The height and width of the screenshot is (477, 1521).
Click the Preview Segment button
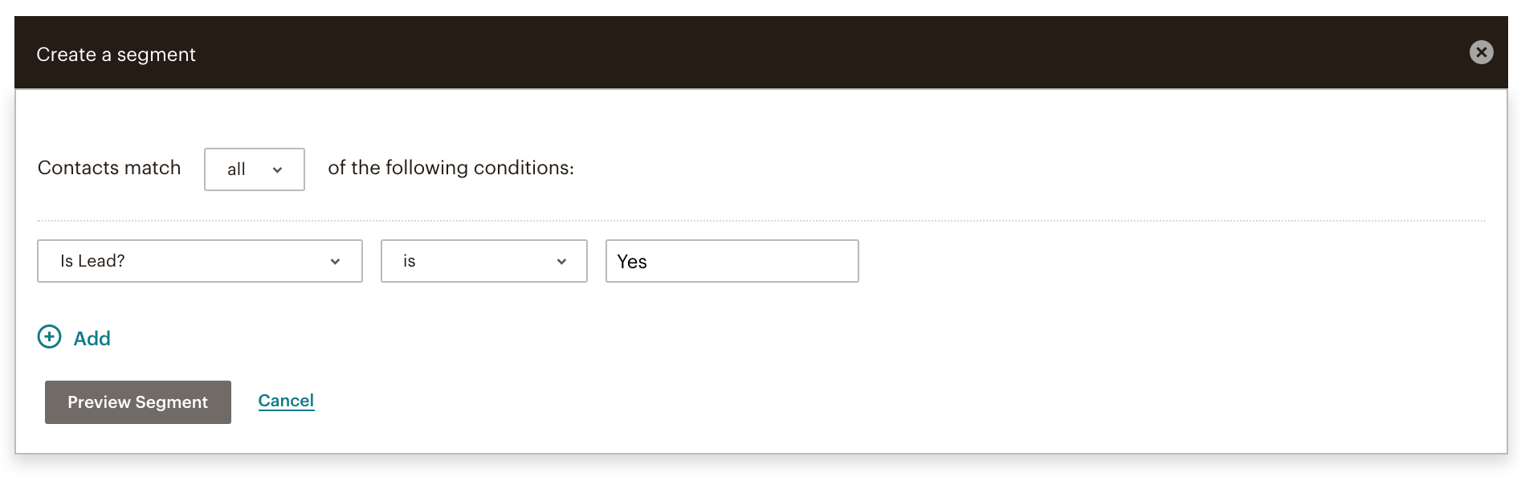tap(137, 402)
